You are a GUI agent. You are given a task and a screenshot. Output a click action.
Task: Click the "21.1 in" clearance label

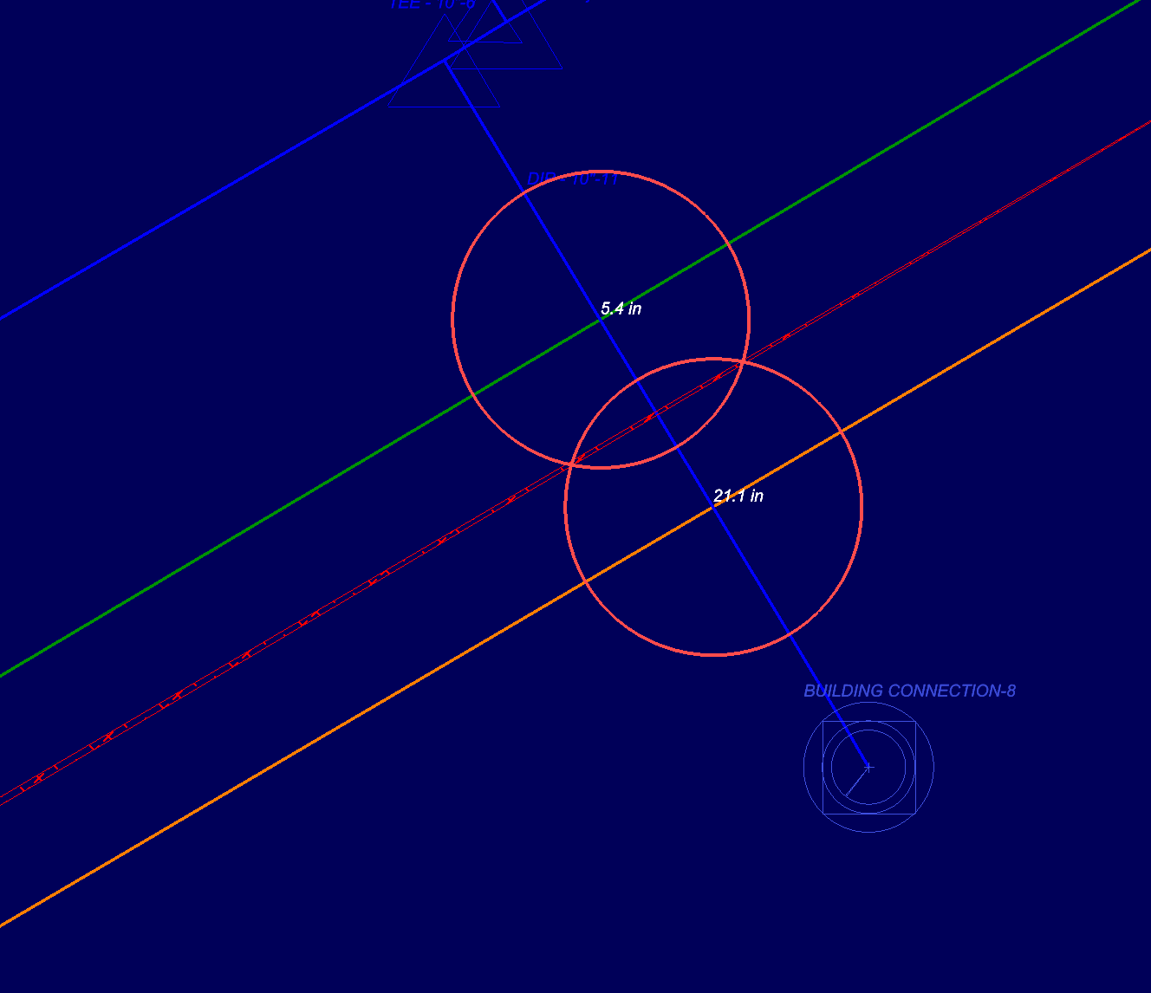pos(738,496)
